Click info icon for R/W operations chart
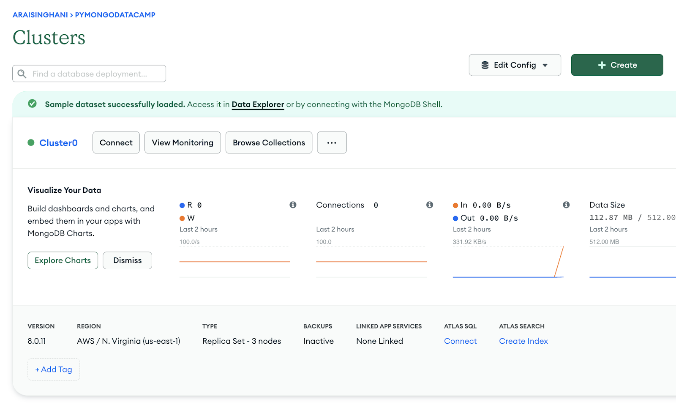 [293, 205]
